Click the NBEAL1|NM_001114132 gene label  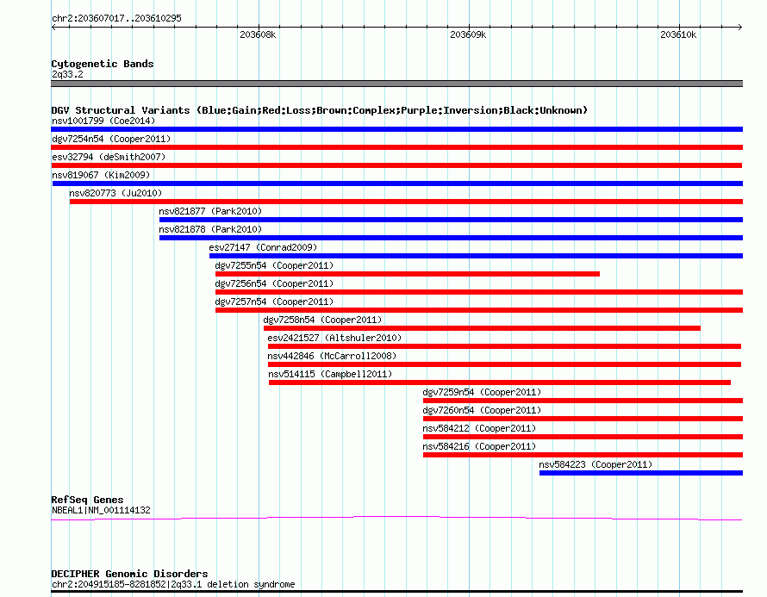tap(101, 511)
